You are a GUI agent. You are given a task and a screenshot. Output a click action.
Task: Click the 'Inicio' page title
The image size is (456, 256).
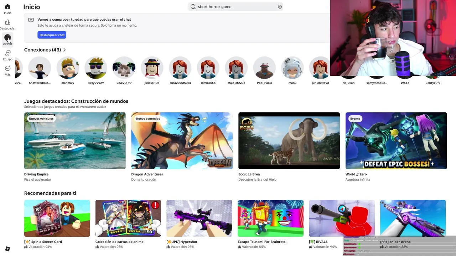32,7
